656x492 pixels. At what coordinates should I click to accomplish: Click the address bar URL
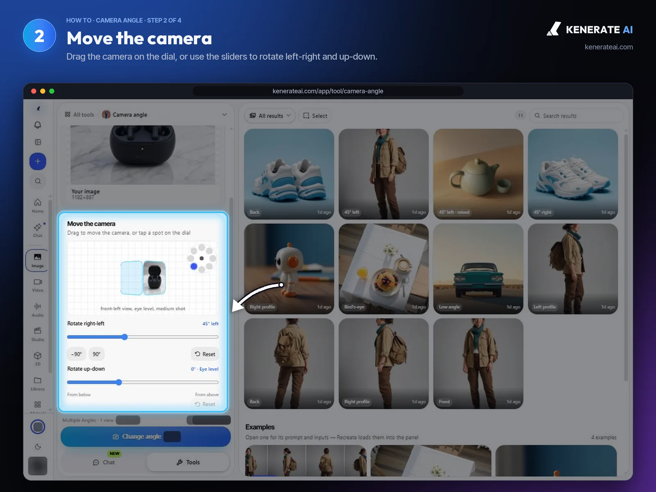click(328, 91)
